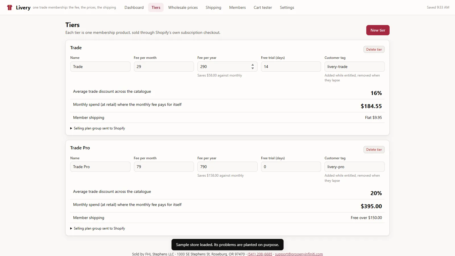Click 'Saves $58.00 against monthly' text

(x=220, y=75)
